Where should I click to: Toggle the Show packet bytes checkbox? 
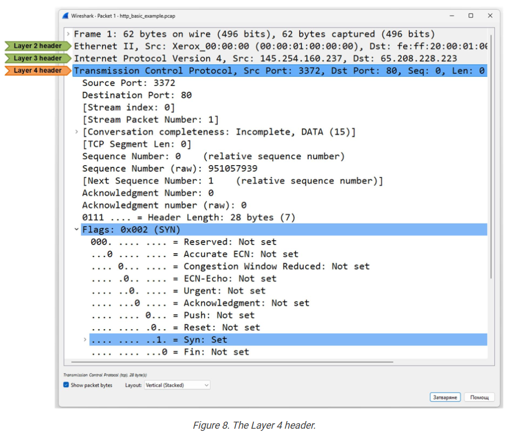pyautogui.click(x=66, y=385)
